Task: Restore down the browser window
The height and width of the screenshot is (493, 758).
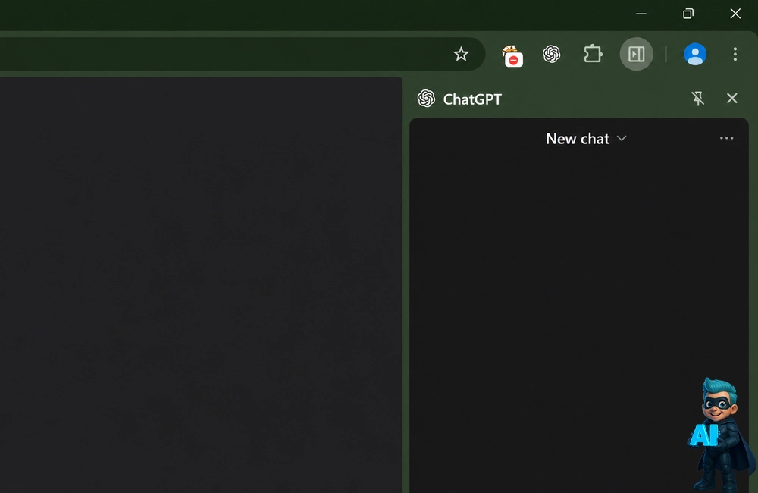Action: [688, 14]
